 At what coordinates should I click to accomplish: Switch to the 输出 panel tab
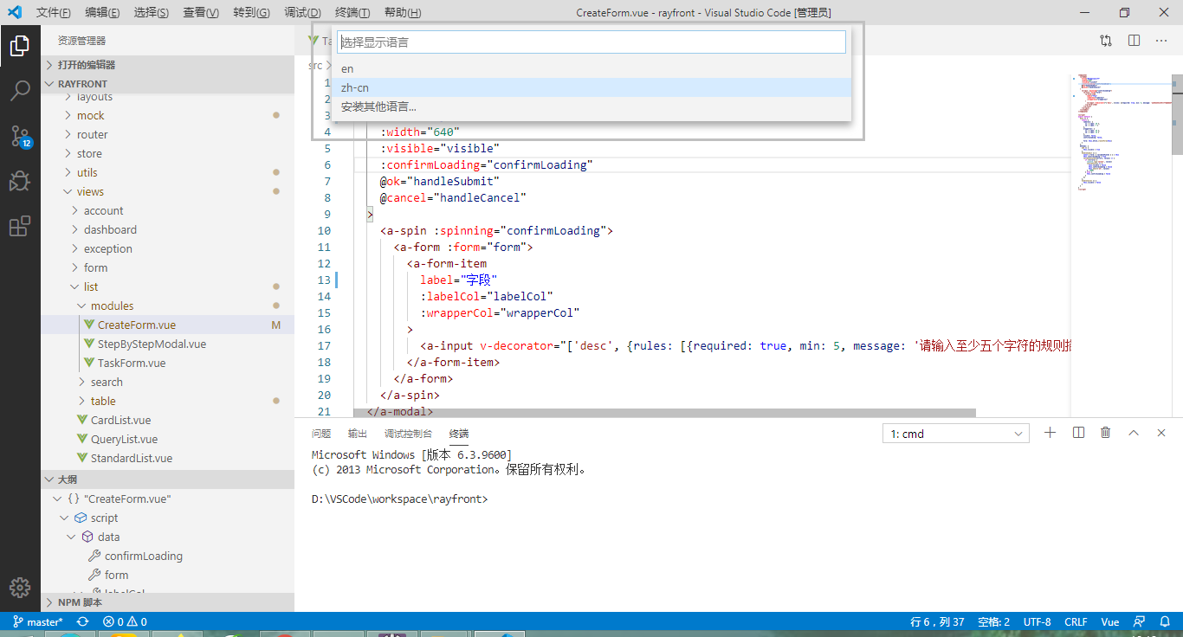pos(358,434)
